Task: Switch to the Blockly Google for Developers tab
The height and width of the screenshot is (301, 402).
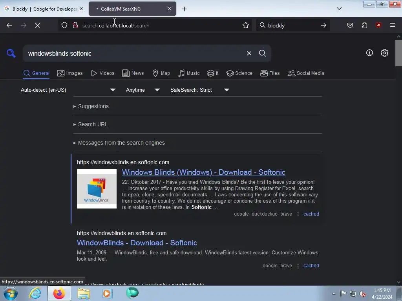Action: coord(44,9)
